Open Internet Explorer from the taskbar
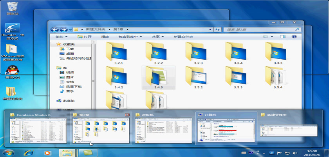Viewport: 329px width, 157px height. (29, 152)
